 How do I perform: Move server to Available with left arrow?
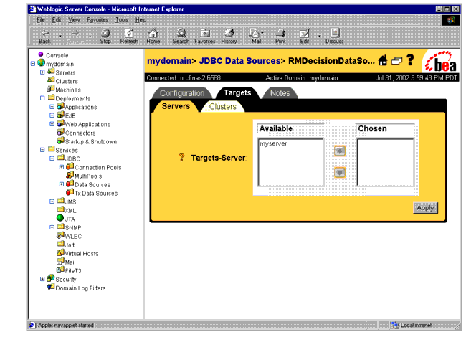pyautogui.click(x=340, y=172)
